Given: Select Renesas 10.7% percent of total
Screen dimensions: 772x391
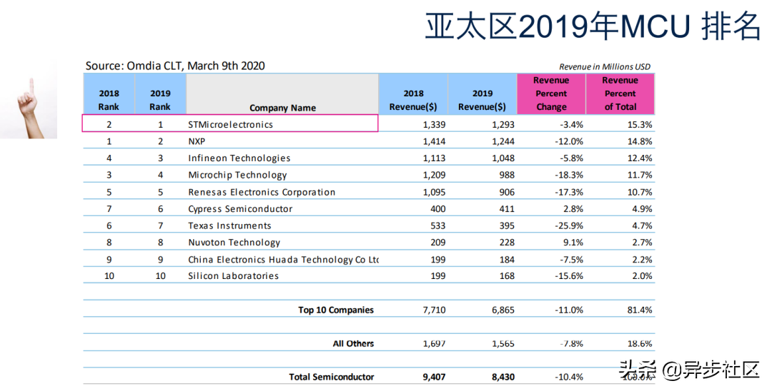Looking at the screenshot, I should [x=640, y=192].
